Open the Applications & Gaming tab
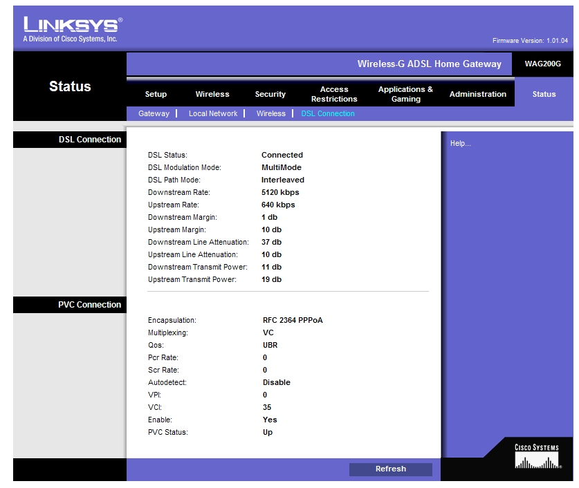Image resolution: width=579 pixels, height=488 pixels. pos(405,94)
